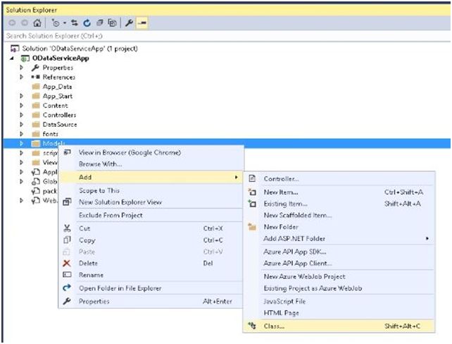Click Properties wrench icon in context menu
Screen dimensions: 452x344
click(x=67, y=301)
